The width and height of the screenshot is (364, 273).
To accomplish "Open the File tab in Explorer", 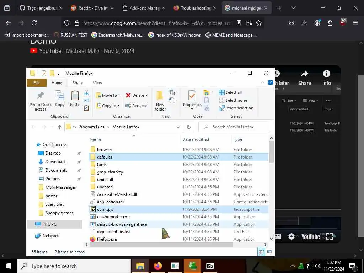I will click(37, 83).
